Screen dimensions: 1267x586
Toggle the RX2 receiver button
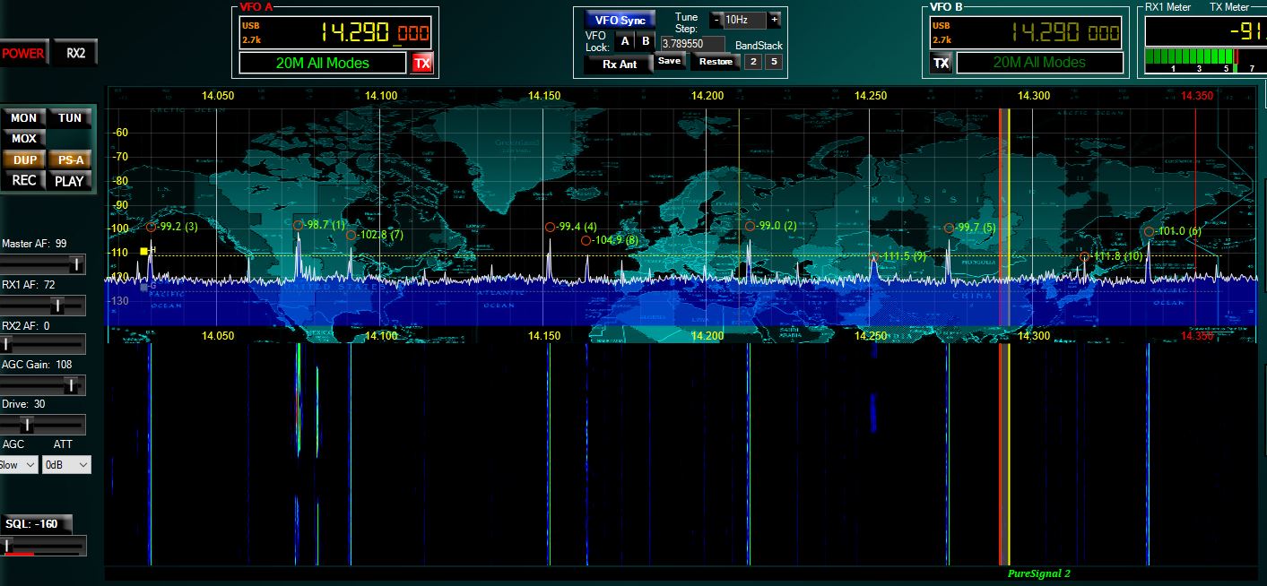[75, 53]
